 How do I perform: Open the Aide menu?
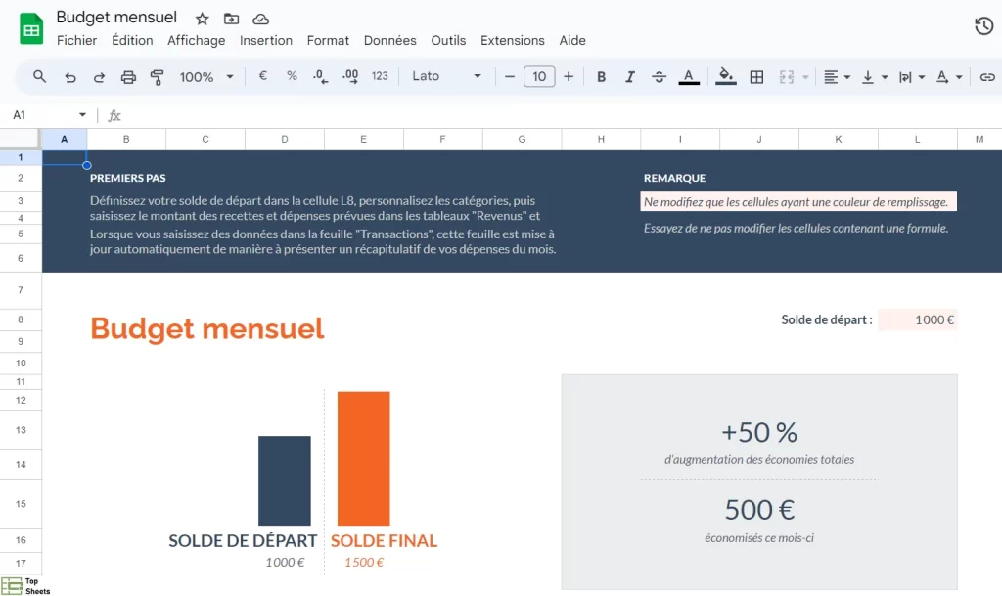pyautogui.click(x=572, y=40)
